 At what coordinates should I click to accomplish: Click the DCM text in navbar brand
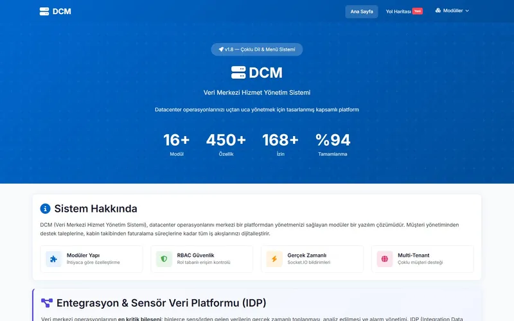click(62, 12)
